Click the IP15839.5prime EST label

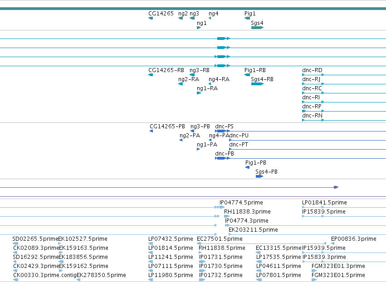click(324, 212)
